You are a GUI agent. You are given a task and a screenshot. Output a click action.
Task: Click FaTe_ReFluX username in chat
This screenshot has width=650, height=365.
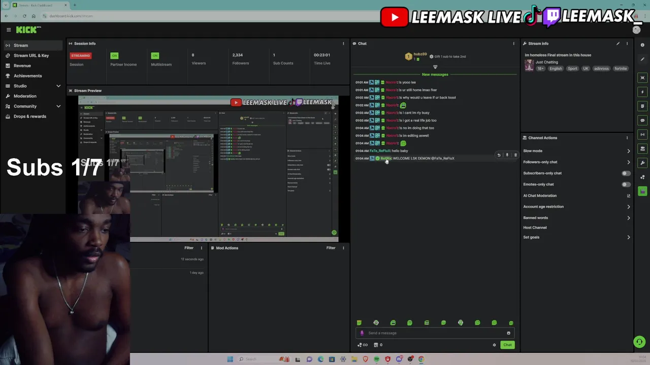tap(380, 151)
